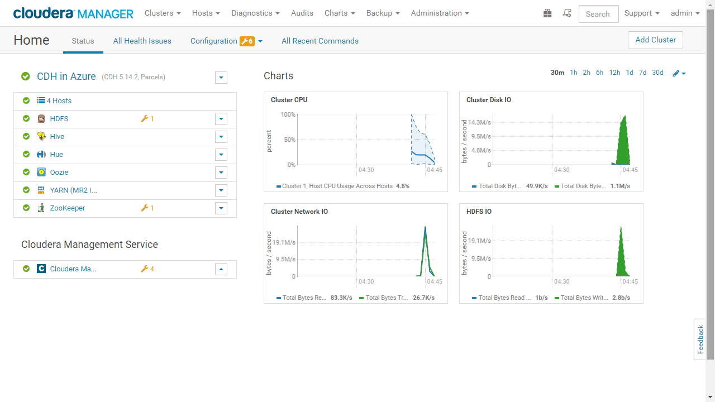Click the Hive bee icon
715x402 pixels.
click(41, 136)
